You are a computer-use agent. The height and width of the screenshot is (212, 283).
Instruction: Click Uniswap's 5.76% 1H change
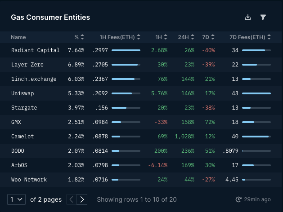coord(159,93)
